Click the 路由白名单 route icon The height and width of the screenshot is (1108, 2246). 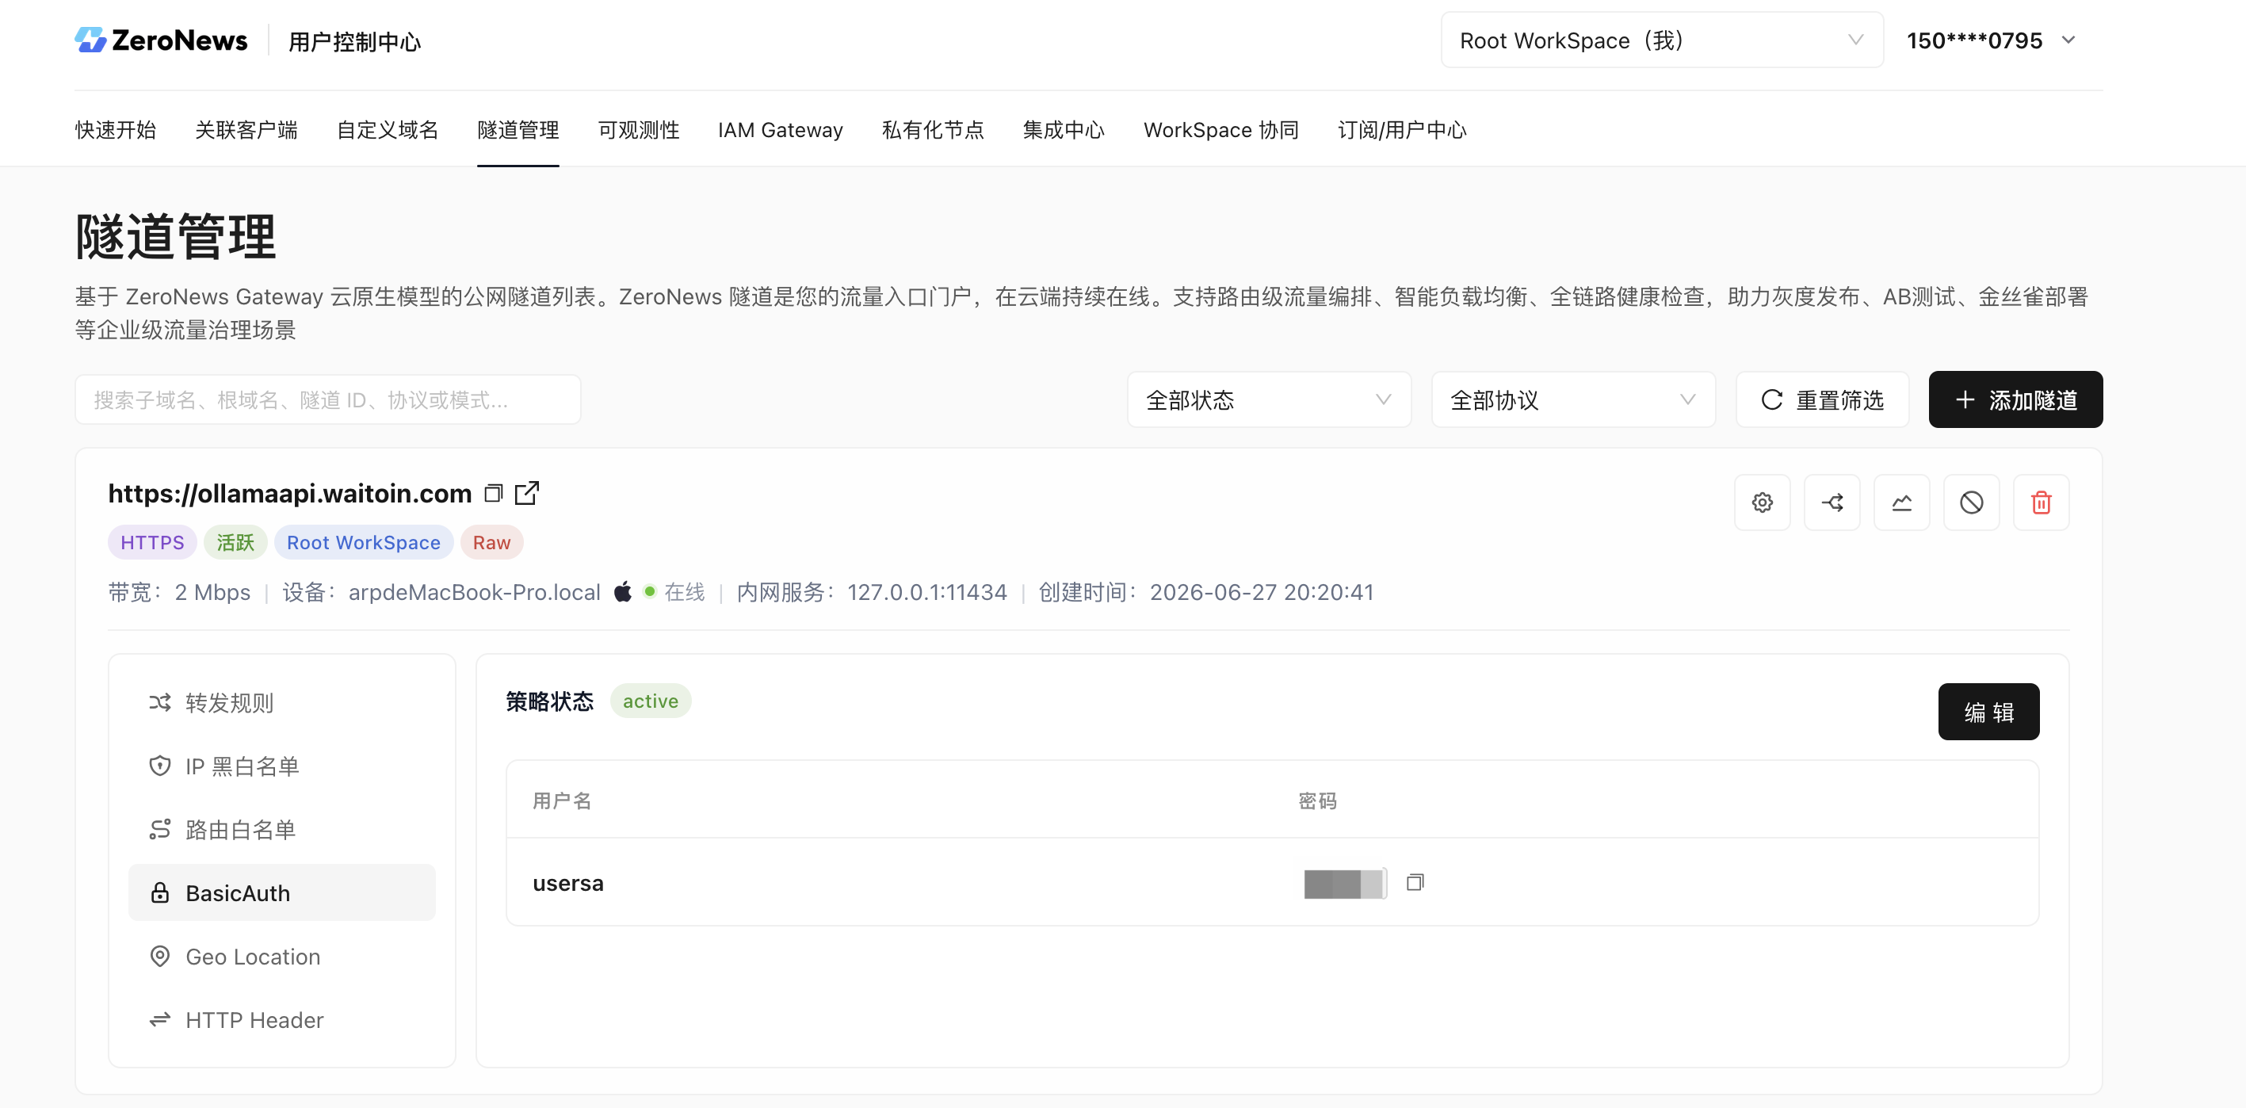coord(159,830)
